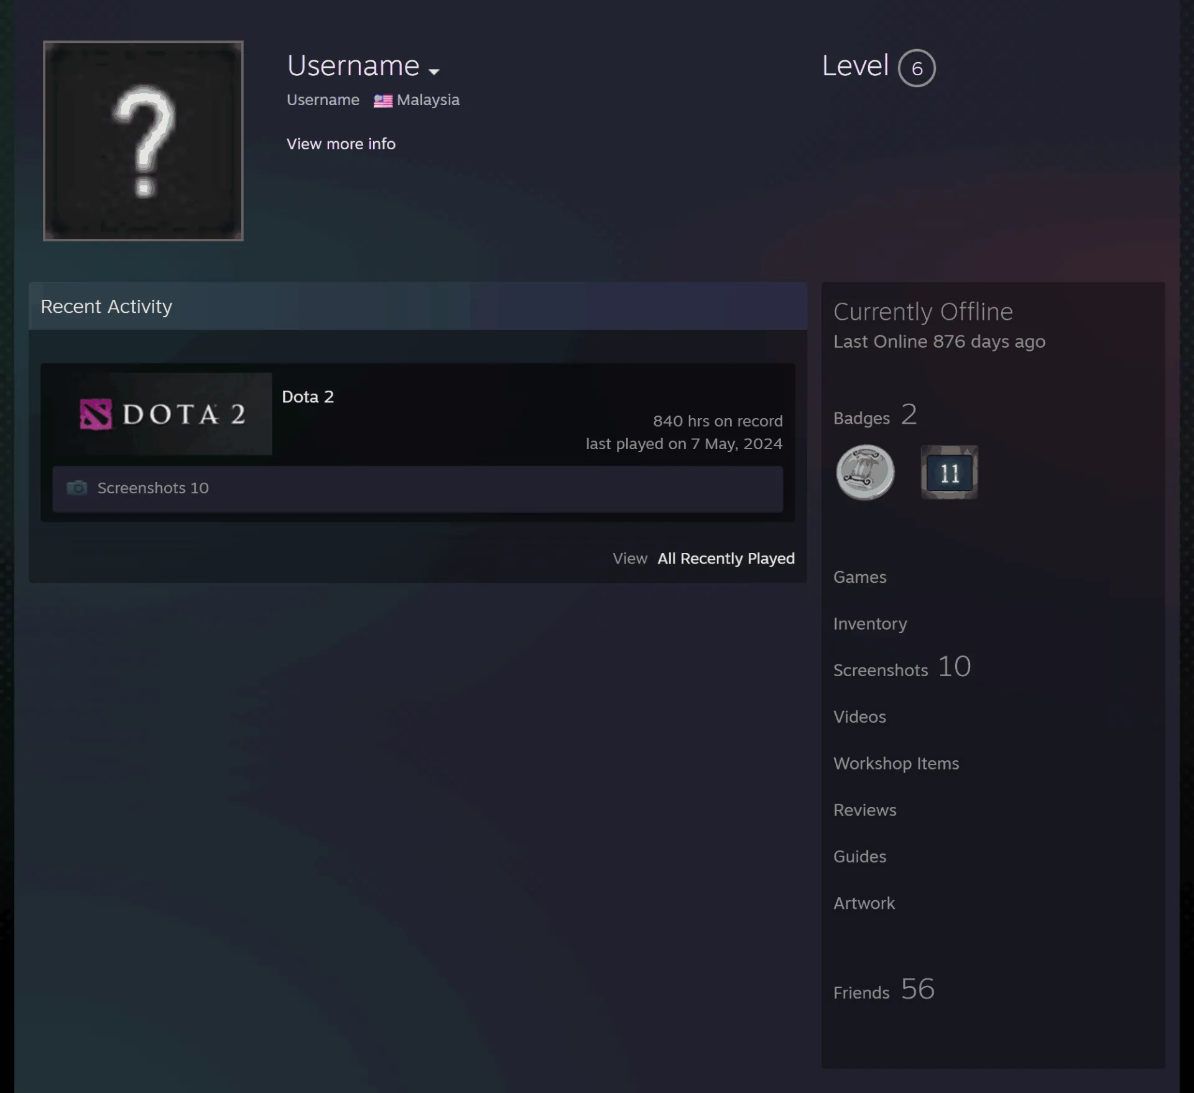View the Friends 56 list
This screenshot has width=1194, height=1093.
[884, 990]
